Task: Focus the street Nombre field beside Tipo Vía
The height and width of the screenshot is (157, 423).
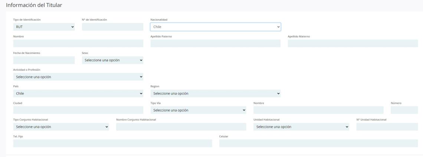Action: [x=318, y=110]
